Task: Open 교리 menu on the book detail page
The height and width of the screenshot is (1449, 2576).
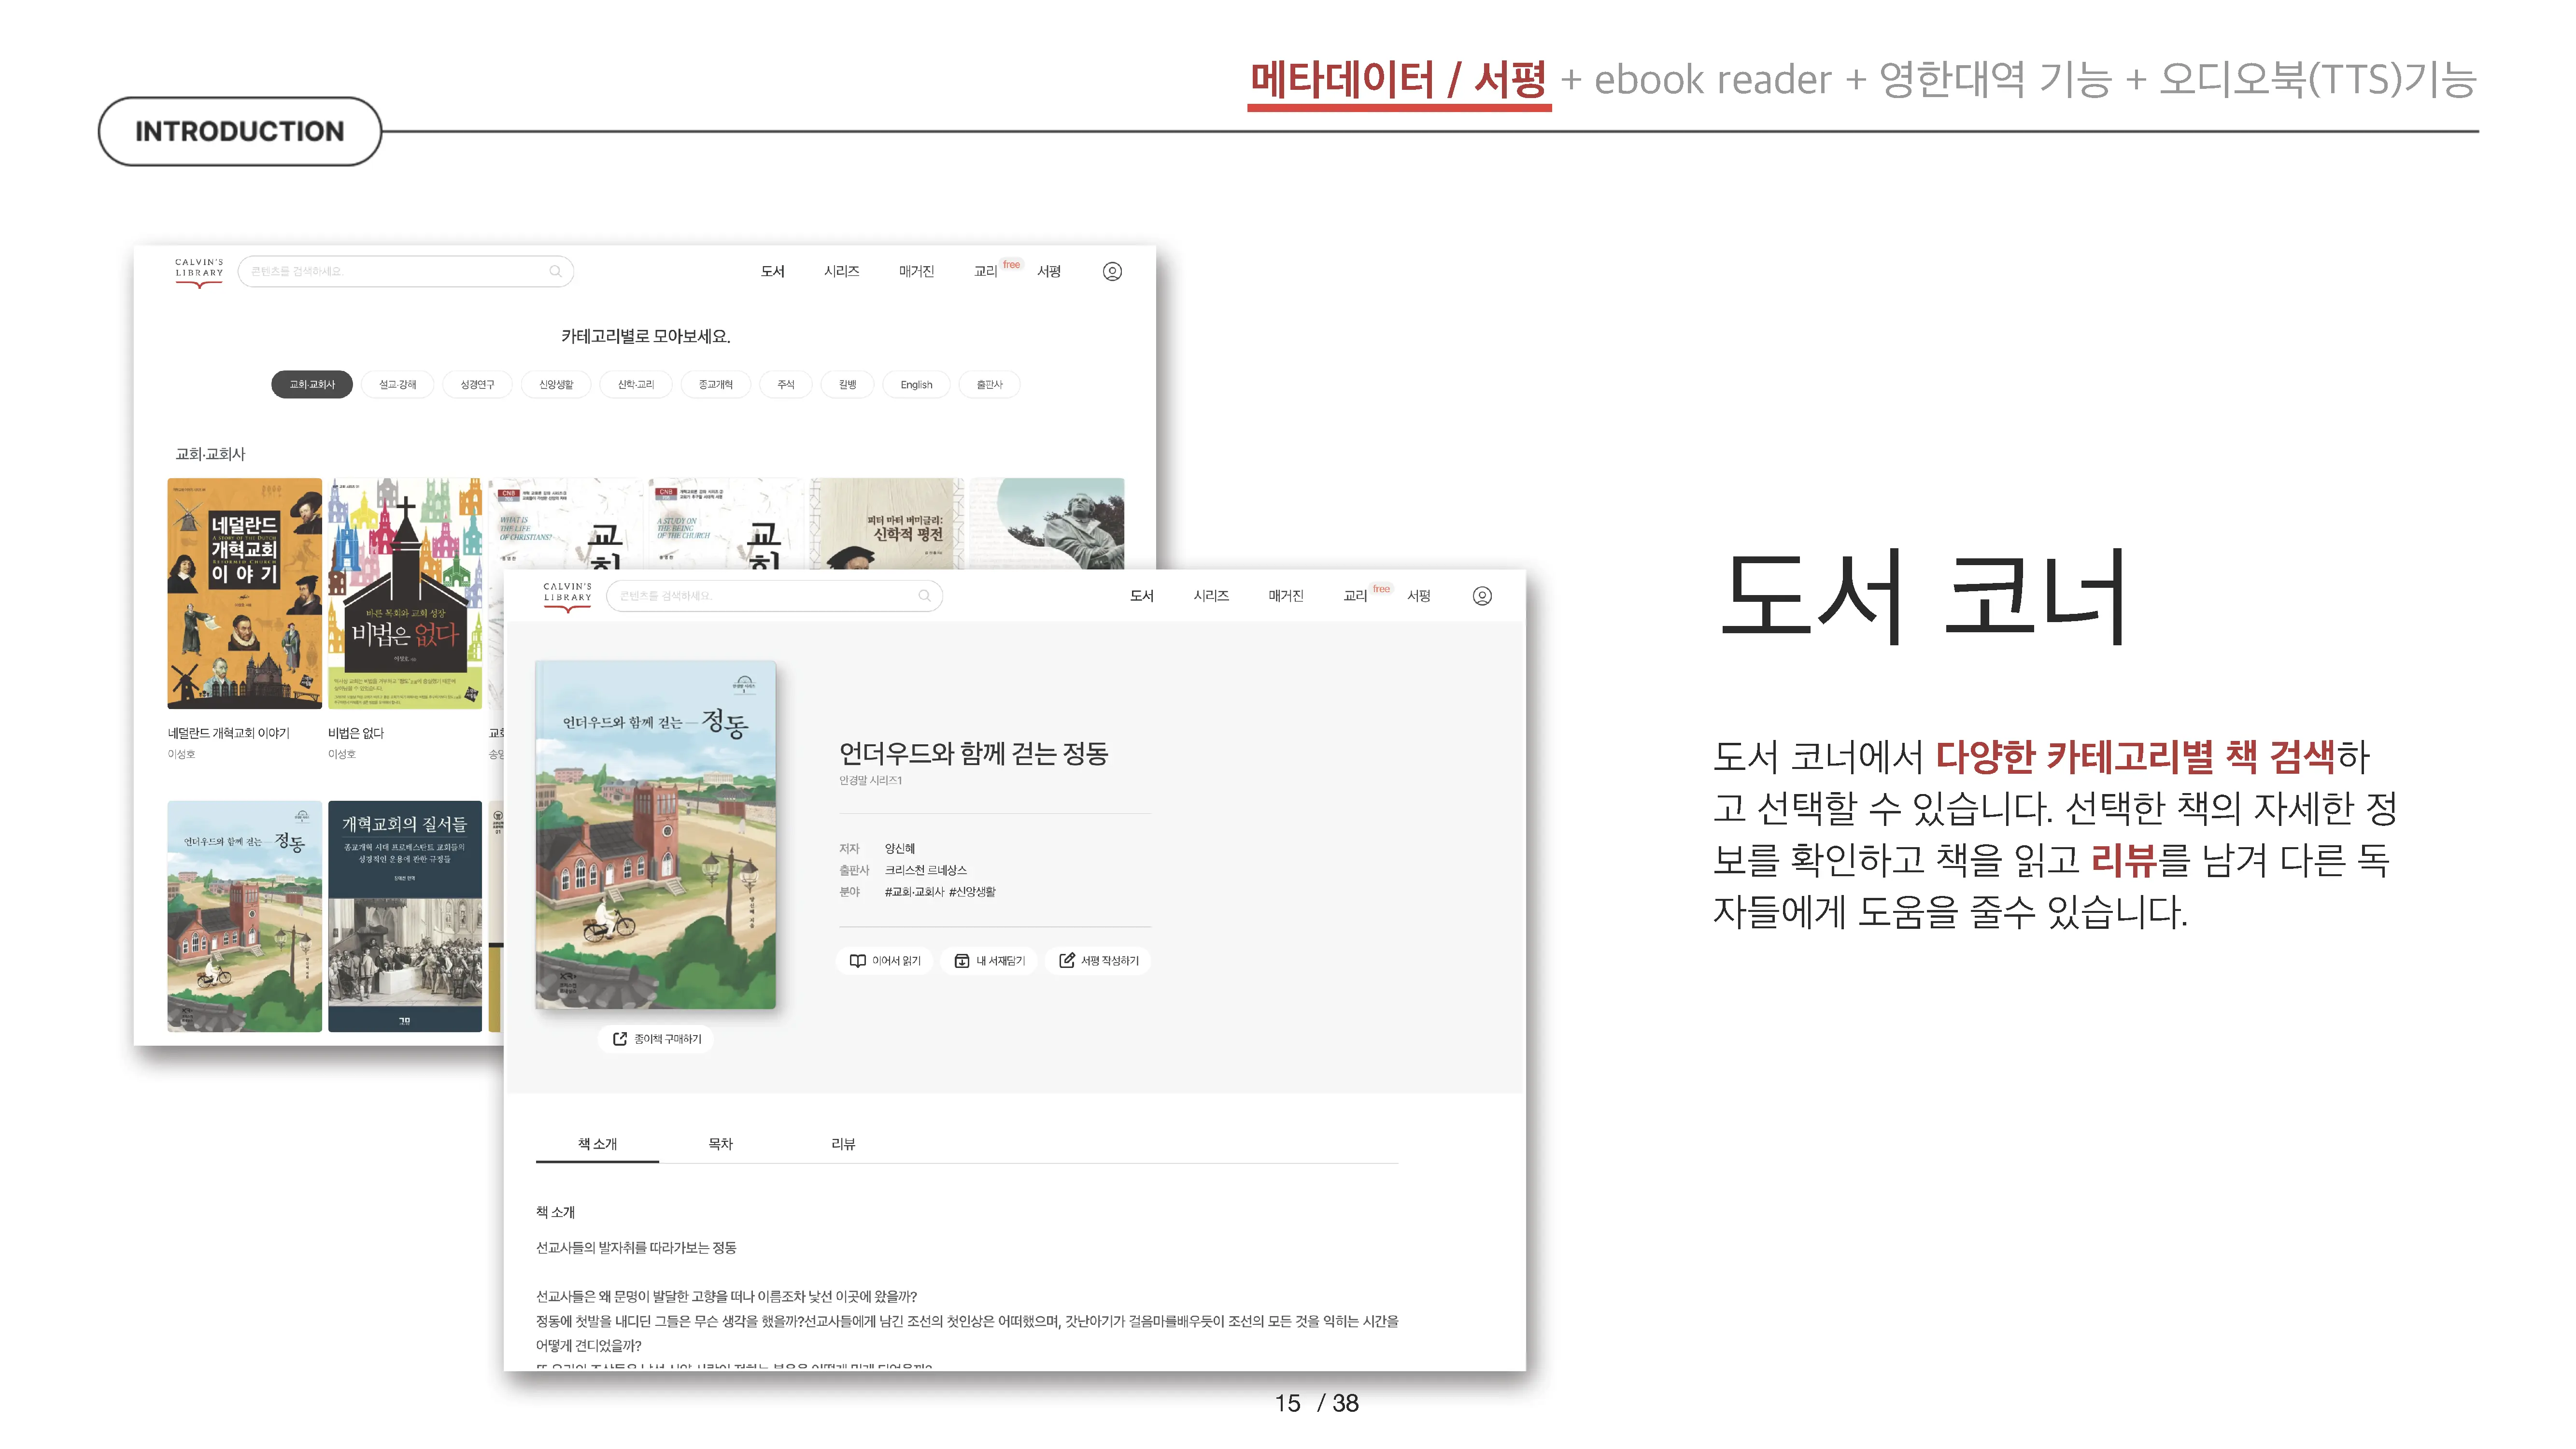Action: 1354,595
